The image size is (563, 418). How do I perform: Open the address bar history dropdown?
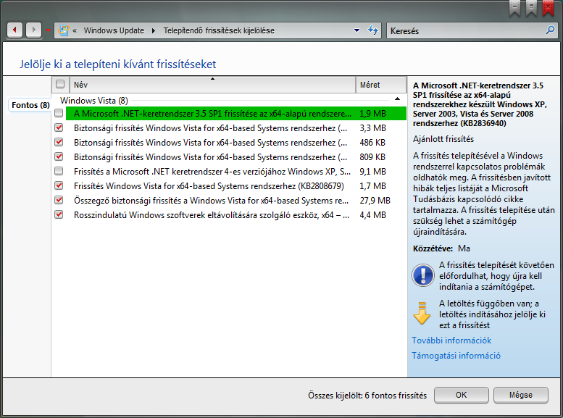(x=356, y=30)
